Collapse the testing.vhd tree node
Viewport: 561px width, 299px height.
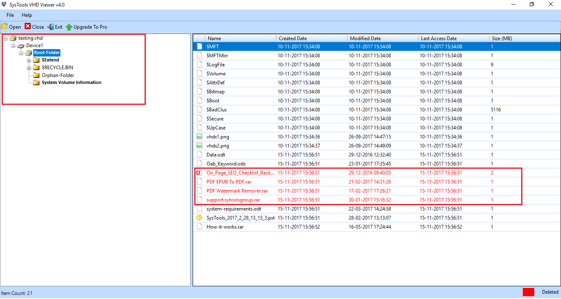pos(6,38)
